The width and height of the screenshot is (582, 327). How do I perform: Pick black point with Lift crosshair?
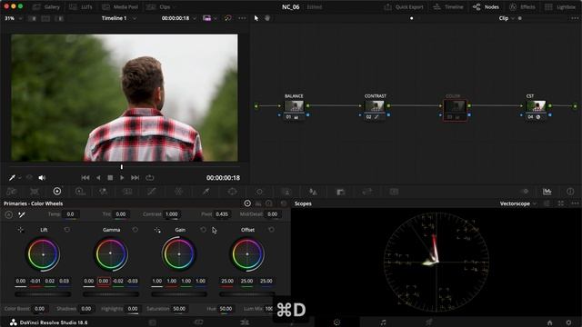pos(21,230)
